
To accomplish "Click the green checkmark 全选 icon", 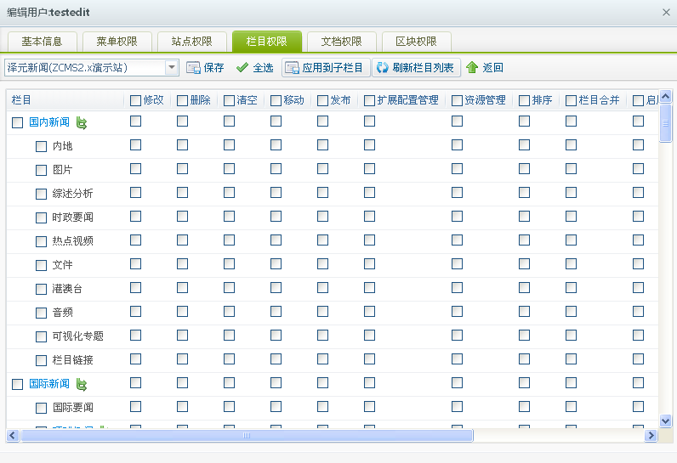I will 242,68.
